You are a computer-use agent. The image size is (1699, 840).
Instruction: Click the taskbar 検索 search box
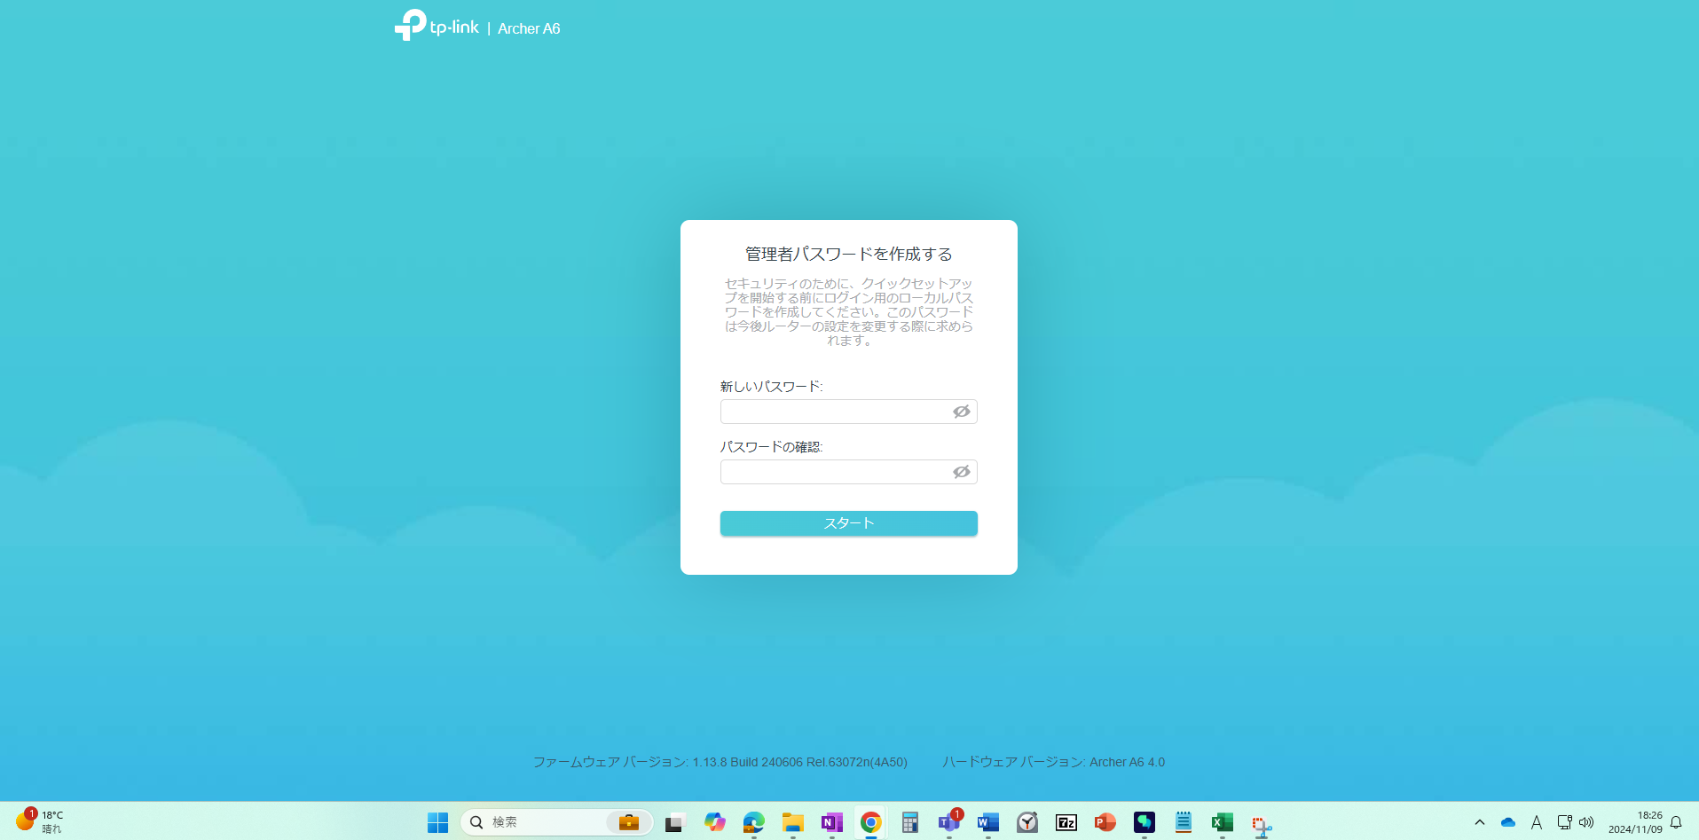556,822
